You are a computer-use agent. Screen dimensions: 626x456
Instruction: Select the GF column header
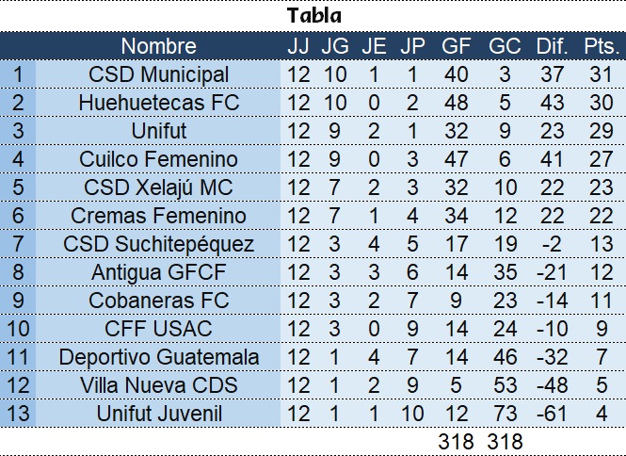tap(457, 45)
